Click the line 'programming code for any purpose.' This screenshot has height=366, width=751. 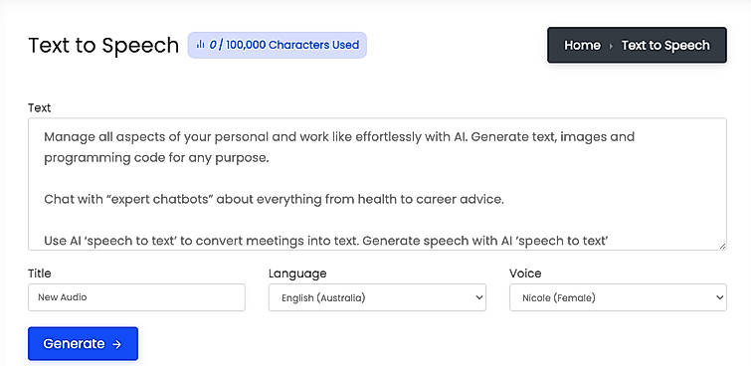(x=156, y=158)
